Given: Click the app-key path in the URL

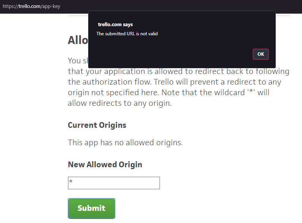Looking at the screenshot, I should pyautogui.click(x=51, y=6).
